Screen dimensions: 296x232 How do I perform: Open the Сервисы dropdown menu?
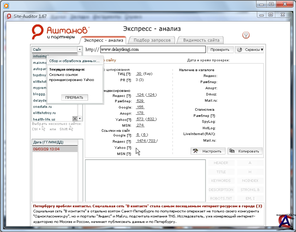click(249, 50)
